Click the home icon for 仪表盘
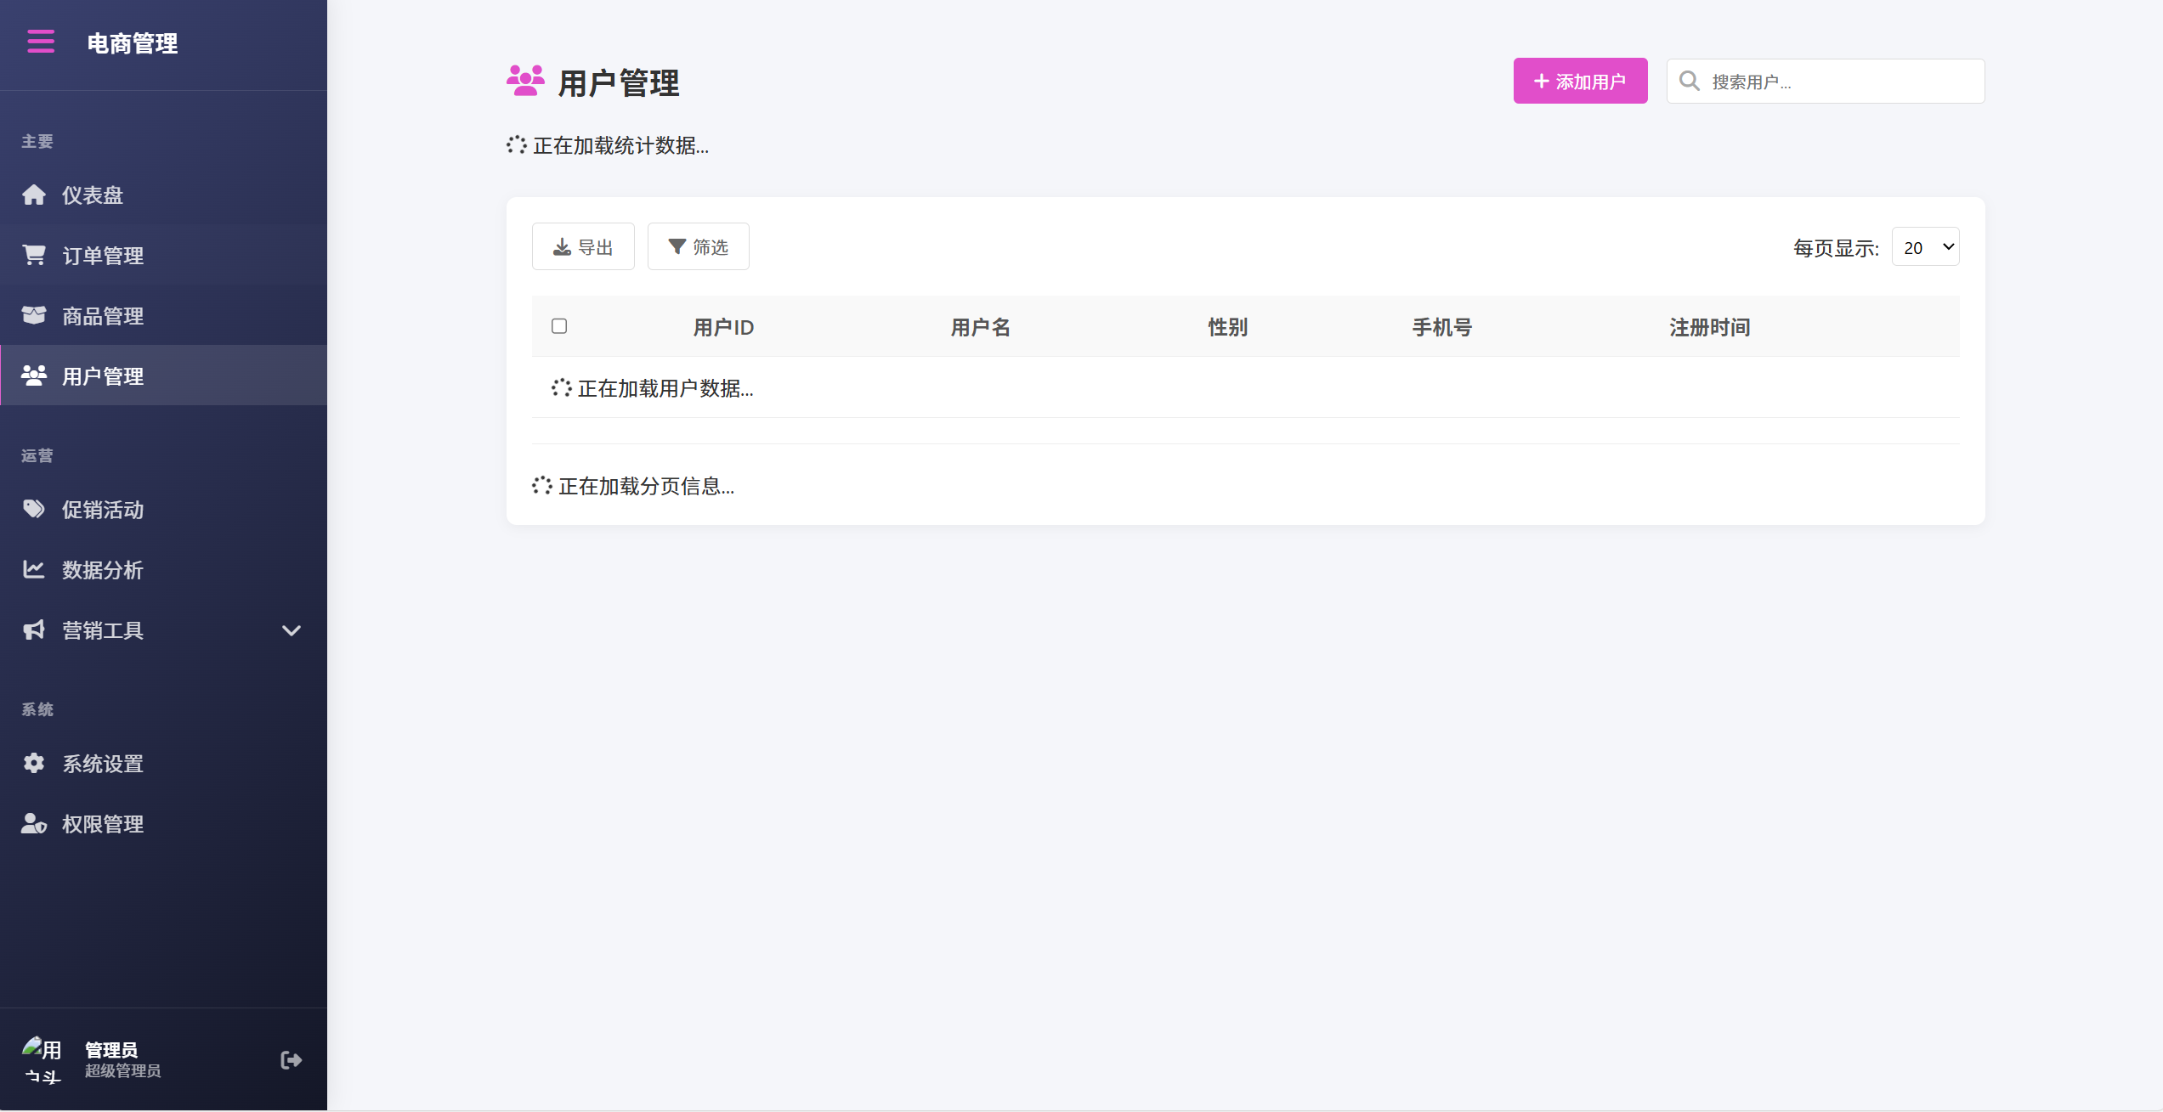 pos(34,195)
